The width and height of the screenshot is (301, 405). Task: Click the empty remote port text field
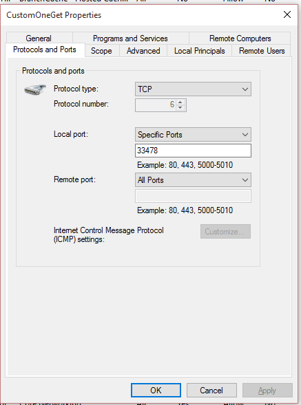pyautogui.click(x=193, y=196)
